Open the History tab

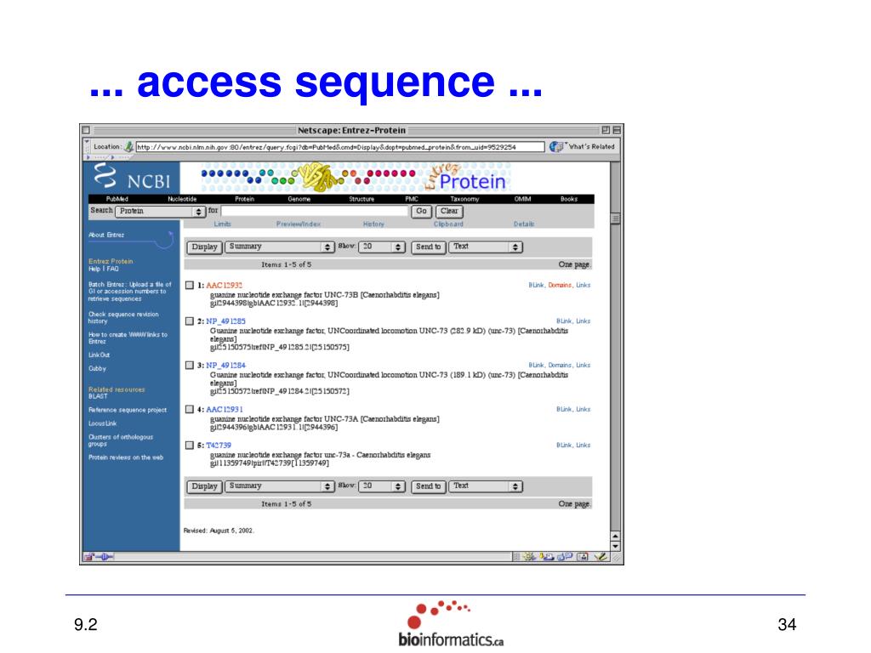point(374,224)
